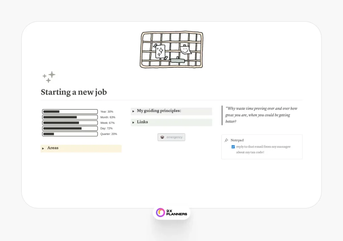Click the Month progress bar
Viewport: 343px width, 241px height.
(x=70, y=117)
